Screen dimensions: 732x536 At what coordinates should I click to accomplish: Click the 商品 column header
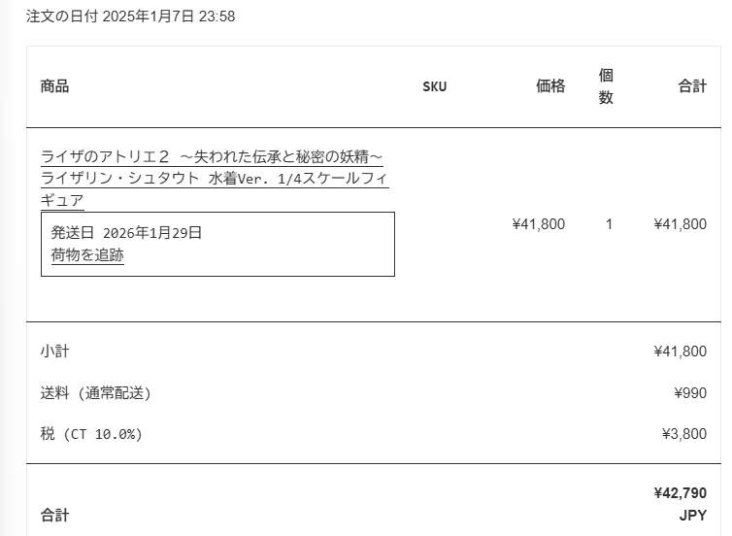click(54, 86)
